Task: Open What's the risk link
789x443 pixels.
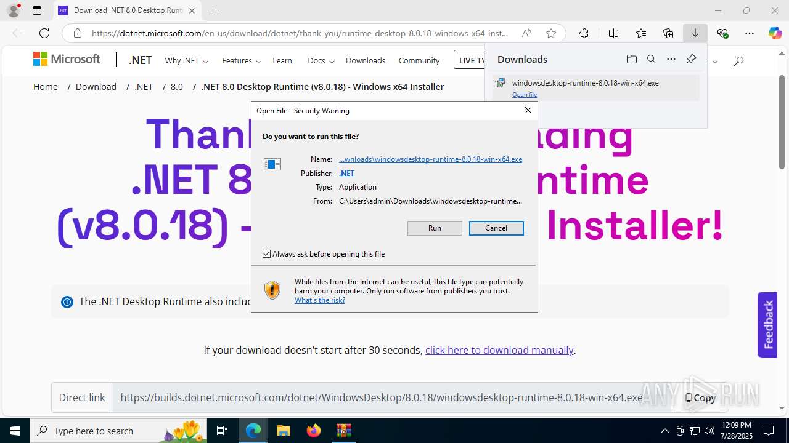Action: (320, 300)
